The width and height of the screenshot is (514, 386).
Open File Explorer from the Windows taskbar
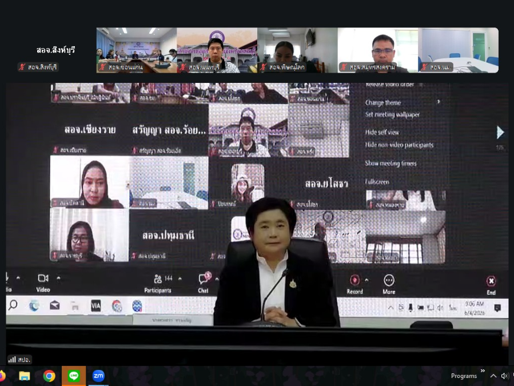[25, 376]
